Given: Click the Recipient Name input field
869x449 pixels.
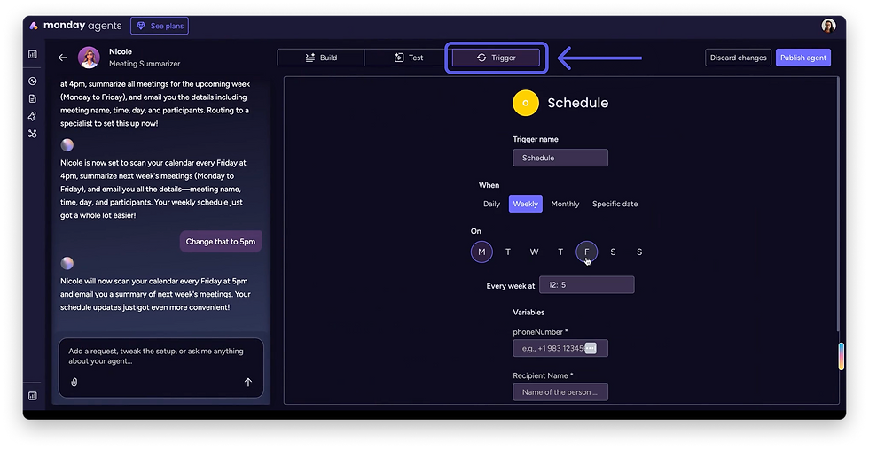Looking at the screenshot, I should (560, 392).
